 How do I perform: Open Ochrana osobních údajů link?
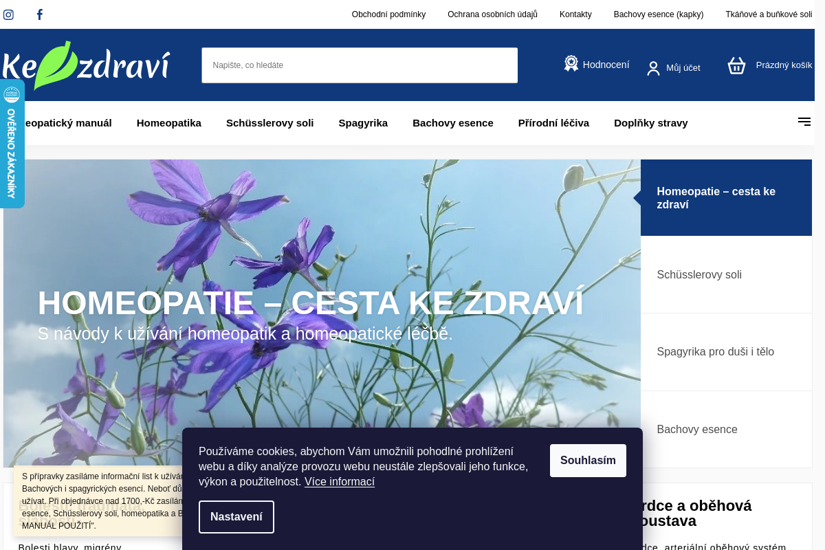point(492,14)
